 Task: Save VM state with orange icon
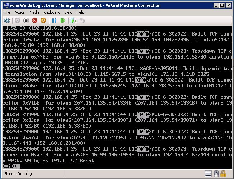[x=43, y=20]
